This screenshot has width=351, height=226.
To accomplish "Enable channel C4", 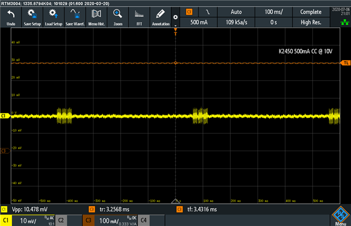I will point(143,220).
